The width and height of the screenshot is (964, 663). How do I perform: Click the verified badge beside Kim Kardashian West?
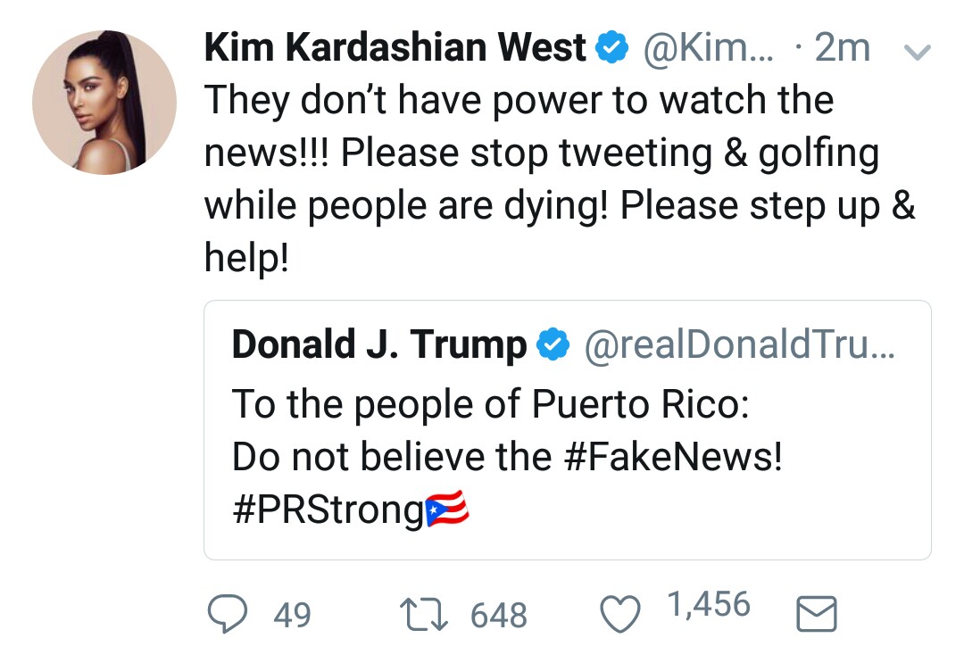[611, 48]
